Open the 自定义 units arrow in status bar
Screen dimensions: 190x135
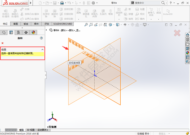coord(169,134)
